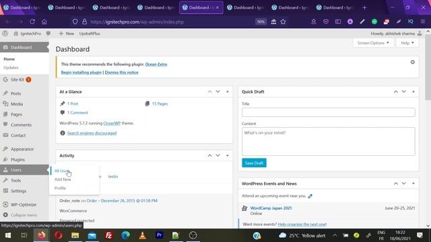Screen dimensions: 431x242
Task: Open Help organize the next one link
Action: [x=302, y=224]
